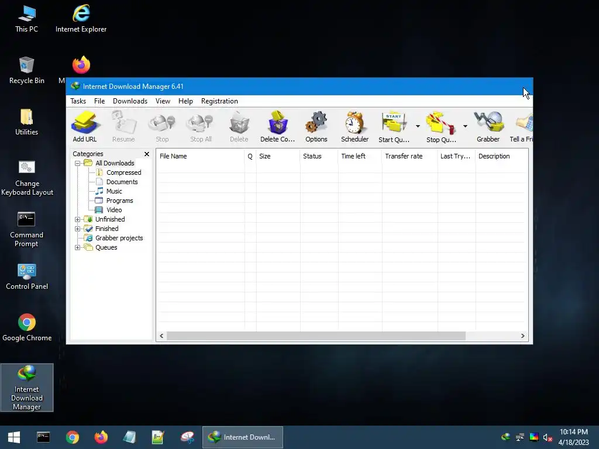Image resolution: width=599 pixels, height=449 pixels.
Task: Collapse the All Downloads tree node
Action: 78,164
